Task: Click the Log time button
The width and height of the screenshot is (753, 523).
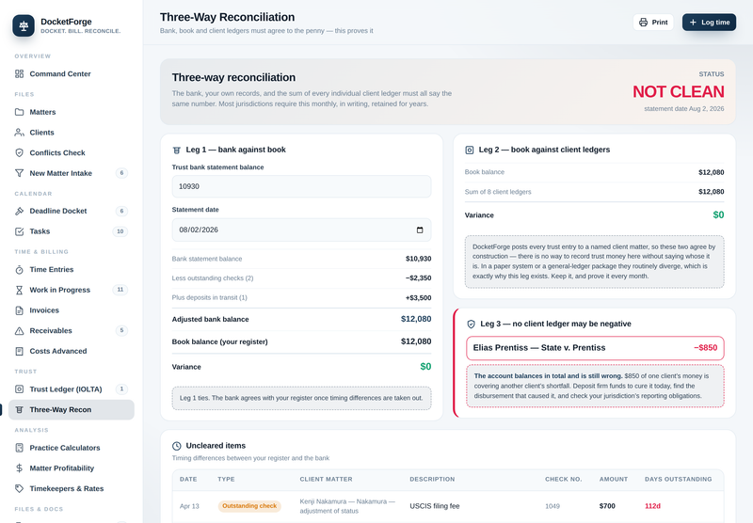Action: click(709, 23)
